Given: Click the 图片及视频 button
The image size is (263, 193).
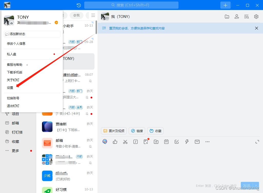Looking at the screenshot, I should tap(114, 131).
